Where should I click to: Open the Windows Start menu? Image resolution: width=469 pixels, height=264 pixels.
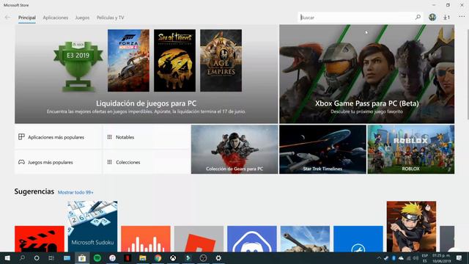tap(7, 258)
